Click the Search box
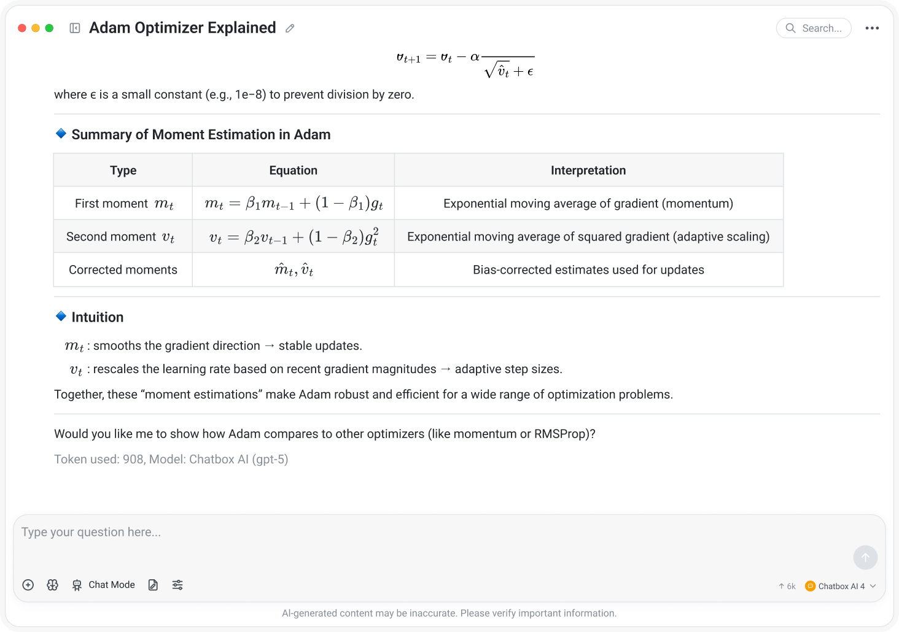This screenshot has width=899, height=632. [814, 28]
